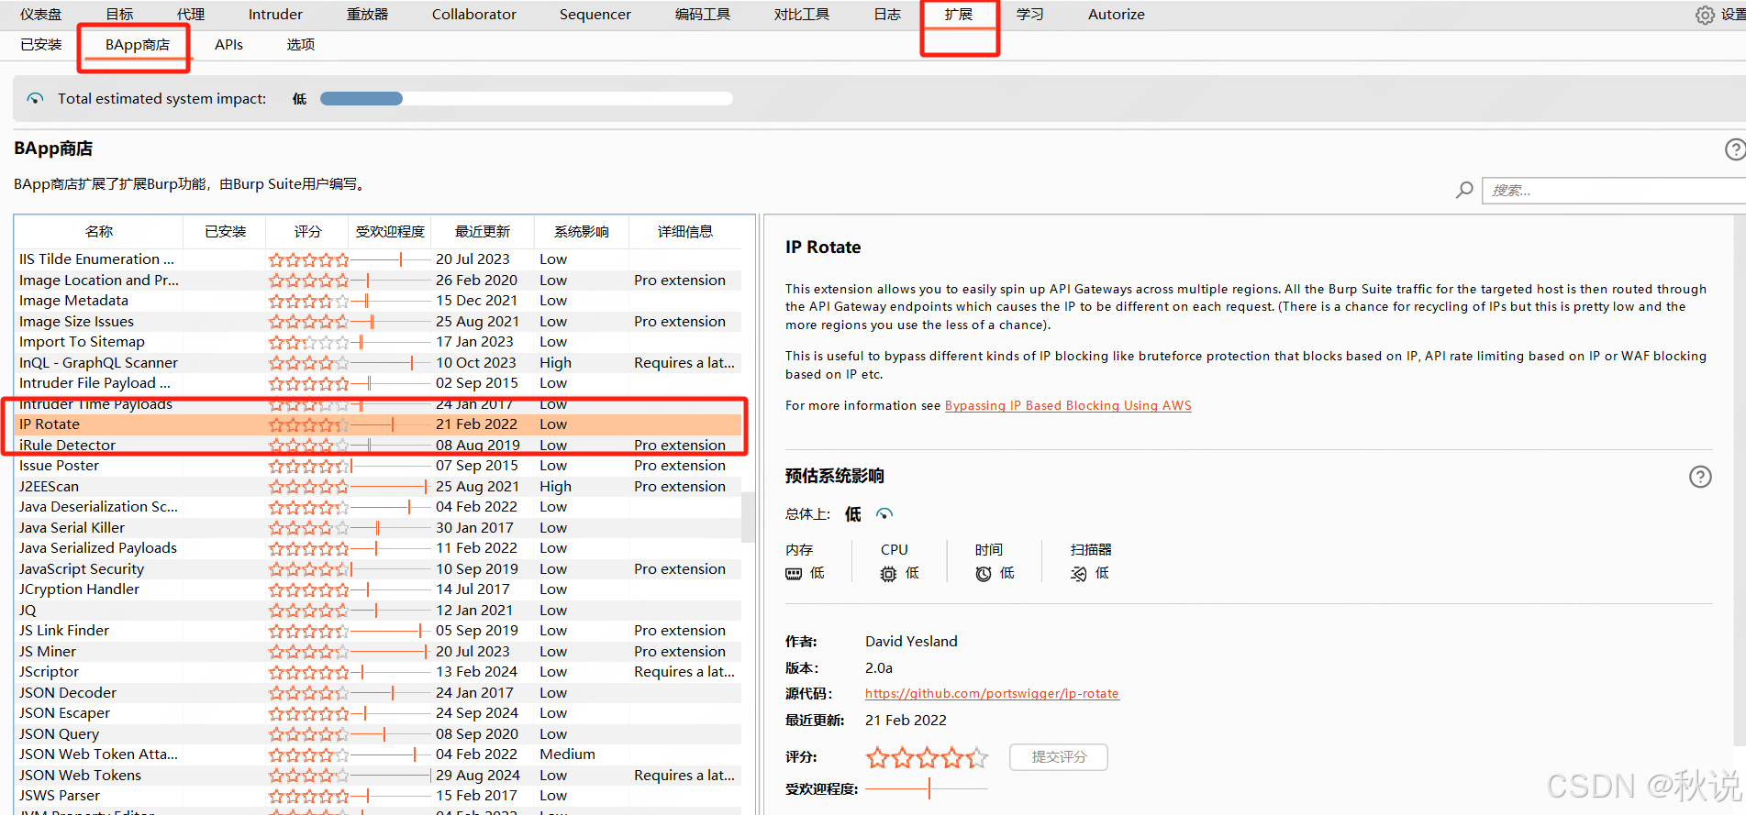Select the JSWS Parser row

378,796
